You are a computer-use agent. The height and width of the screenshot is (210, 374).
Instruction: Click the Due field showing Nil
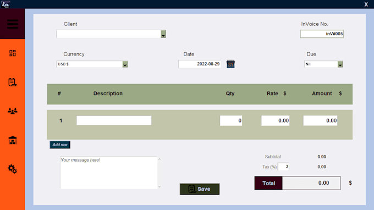coord(321,64)
